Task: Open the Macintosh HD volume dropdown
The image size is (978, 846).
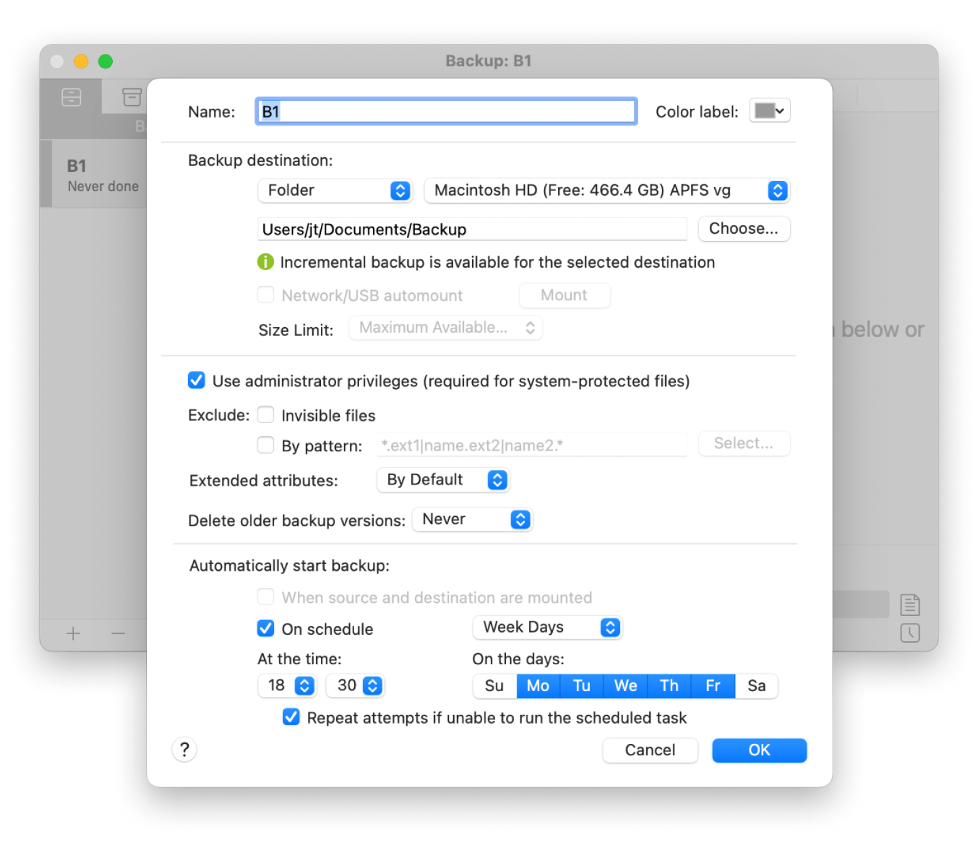Action: 607,191
